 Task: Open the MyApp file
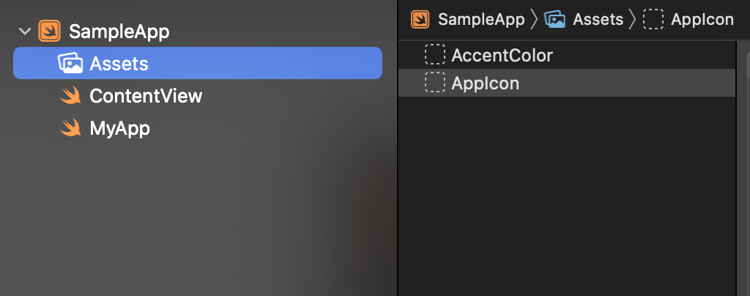[119, 128]
